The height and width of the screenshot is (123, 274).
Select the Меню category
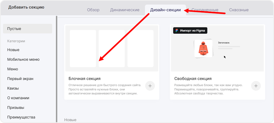[x=13, y=69]
